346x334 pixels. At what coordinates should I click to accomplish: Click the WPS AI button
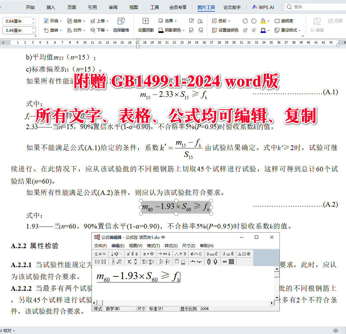(263, 7)
